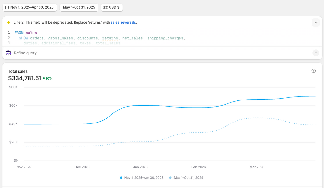
Task: Toggle Nov 1, 2025–Apr 30, 2026 legend series
Action: [x=142, y=178]
